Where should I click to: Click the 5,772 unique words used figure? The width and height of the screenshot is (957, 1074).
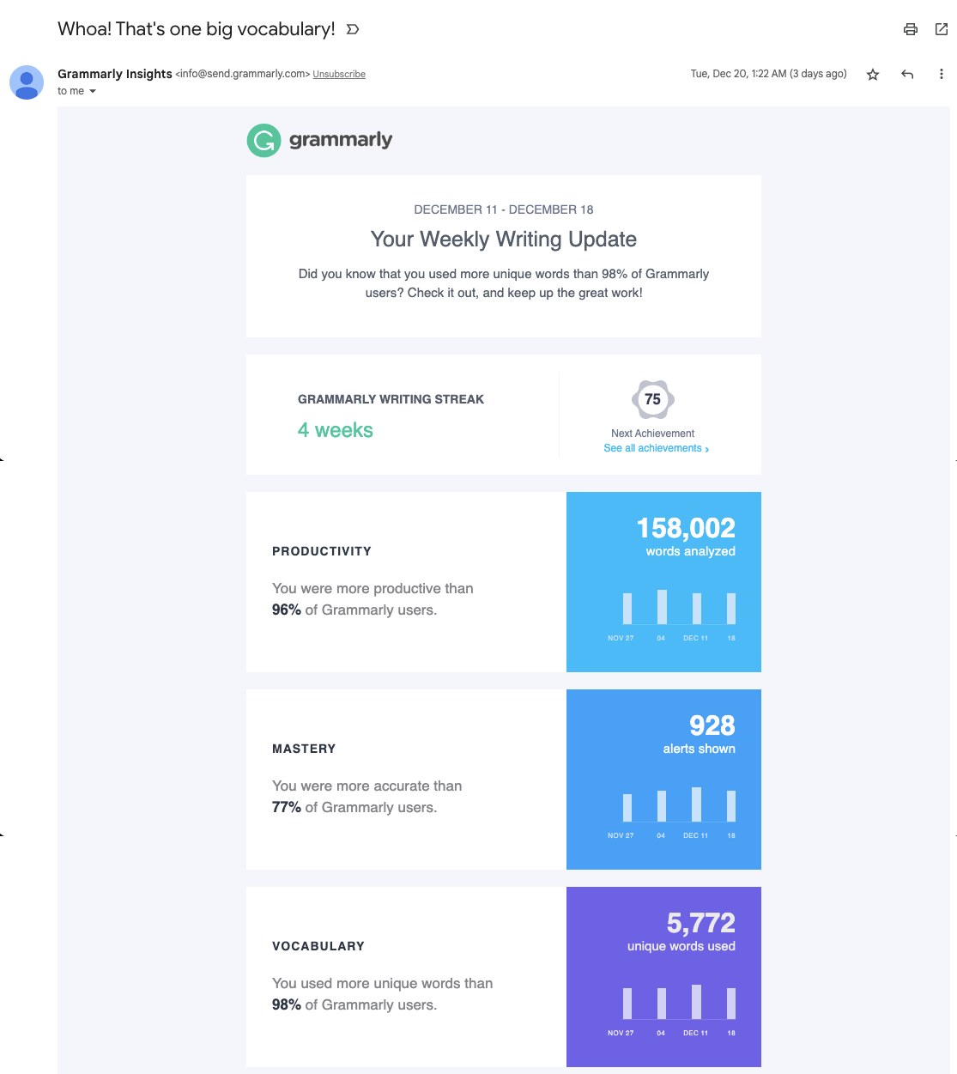tap(701, 923)
